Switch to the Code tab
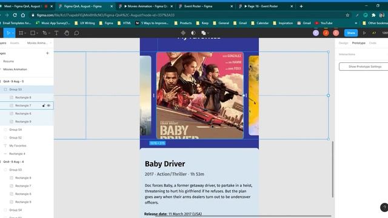The height and width of the screenshot is (218, 388). tap(373, 43)
